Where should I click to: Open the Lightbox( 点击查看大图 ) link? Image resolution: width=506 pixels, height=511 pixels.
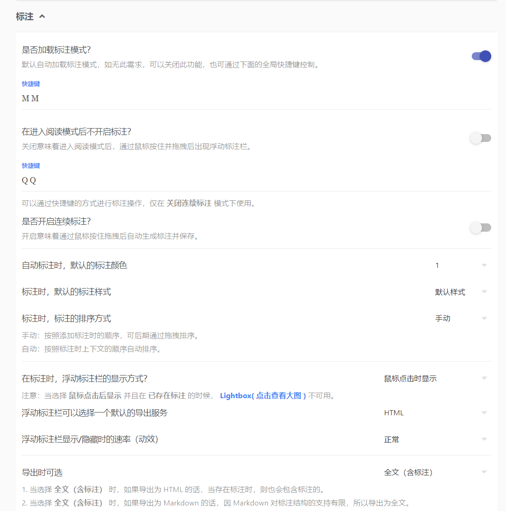[x=263, y=396]
